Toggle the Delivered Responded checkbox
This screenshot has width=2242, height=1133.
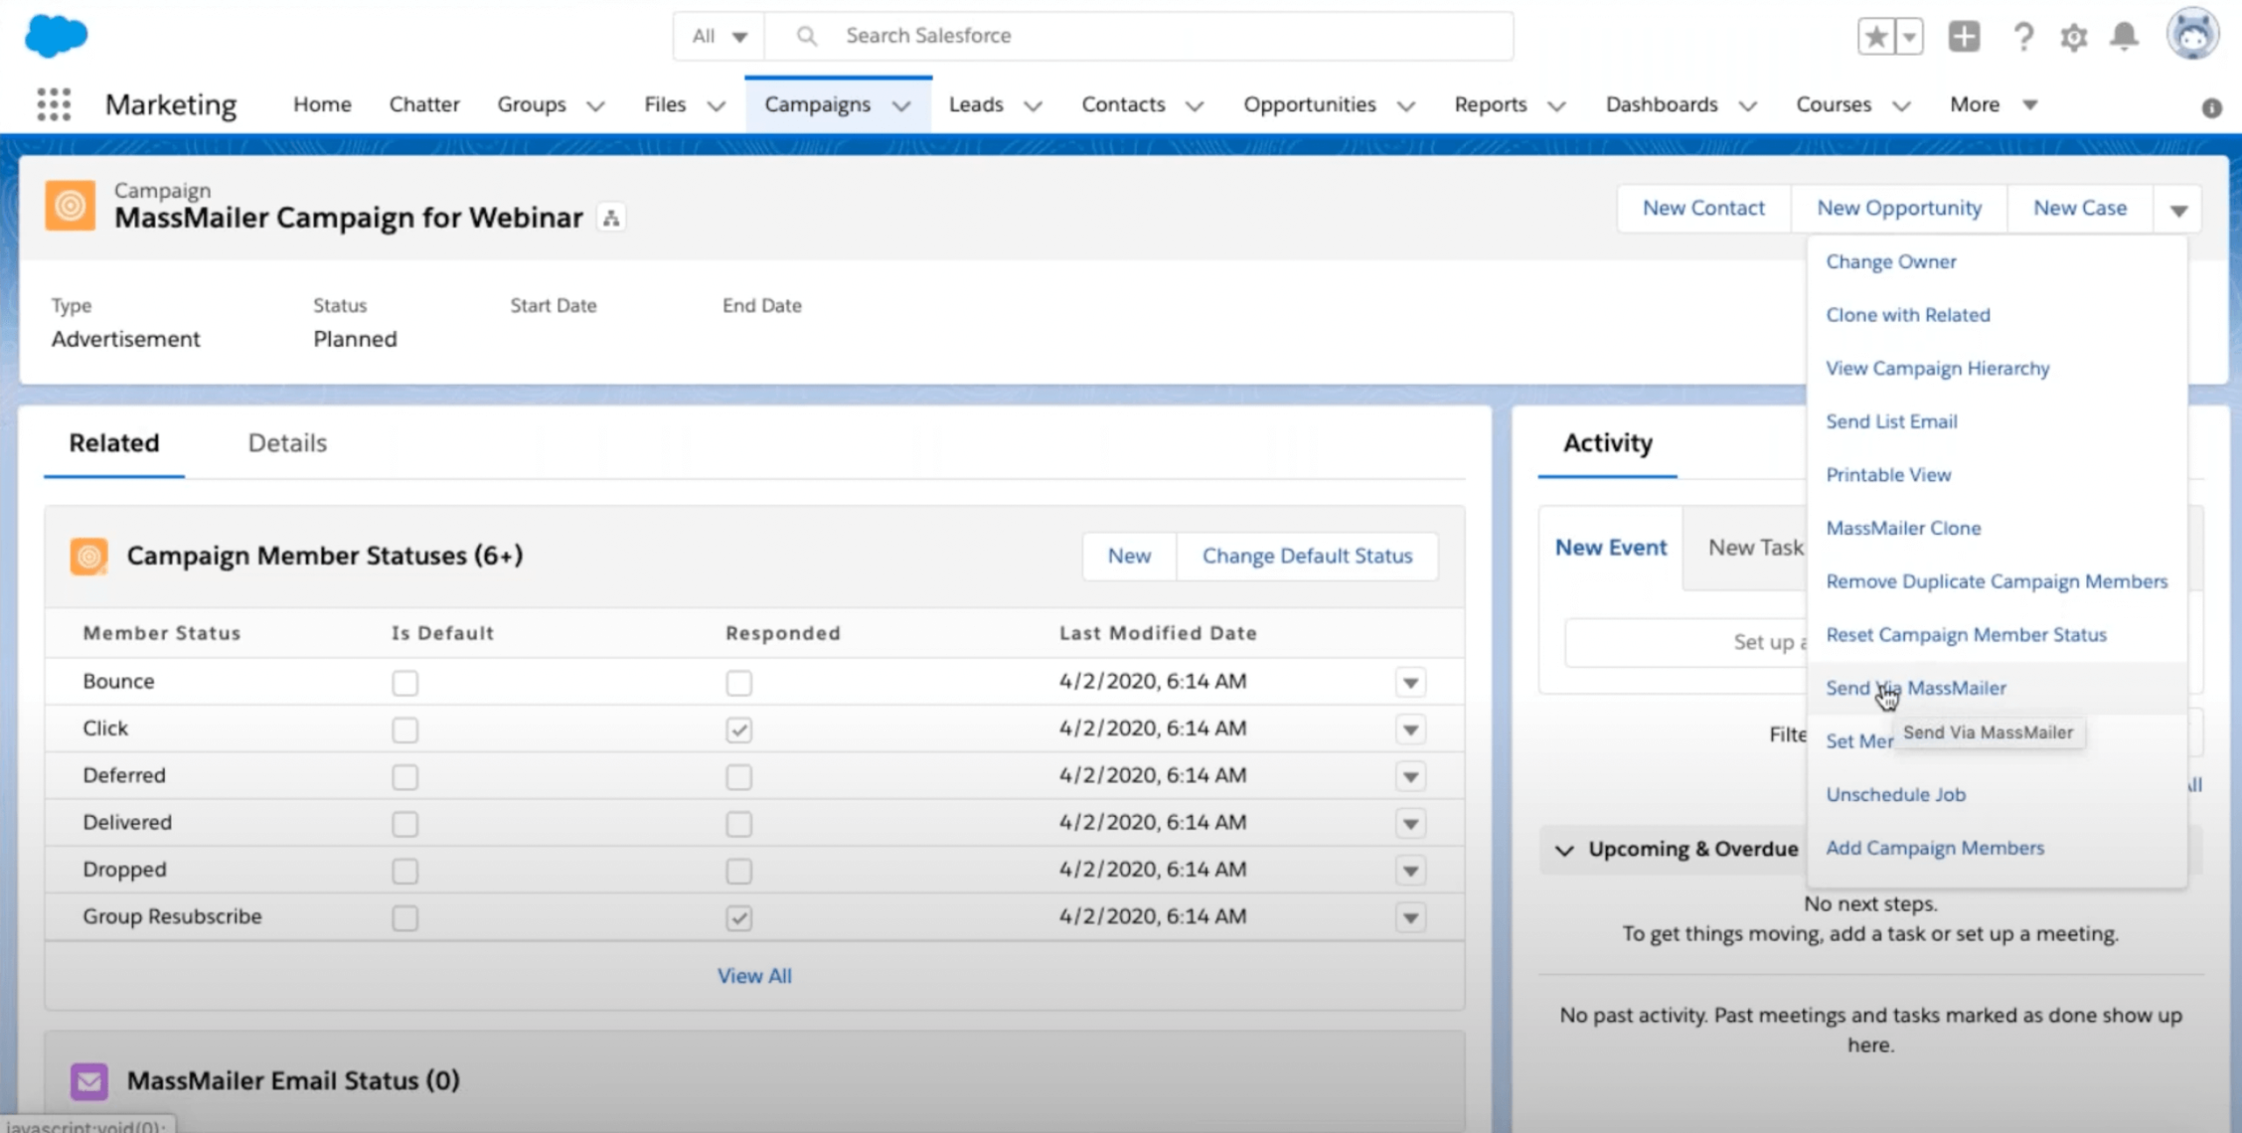click(x=738, y=823)
